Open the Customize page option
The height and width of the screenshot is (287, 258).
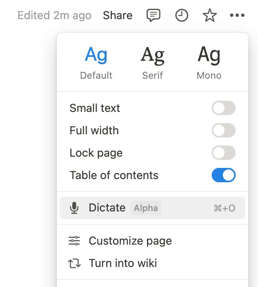tap(153, 241)
